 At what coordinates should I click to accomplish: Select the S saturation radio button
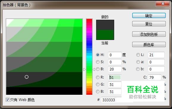coord(98,62)
